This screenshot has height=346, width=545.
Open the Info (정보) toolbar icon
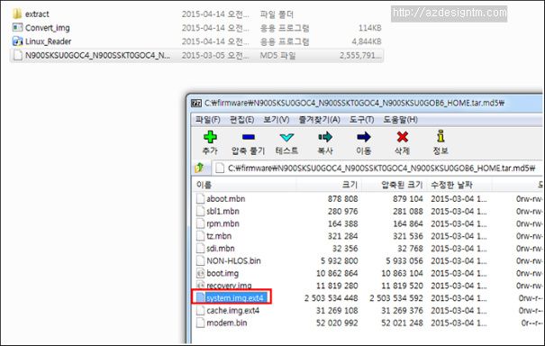tap(441, 136)
